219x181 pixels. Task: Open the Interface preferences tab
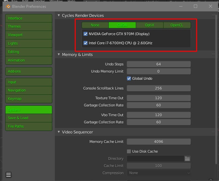click(29, 18)
